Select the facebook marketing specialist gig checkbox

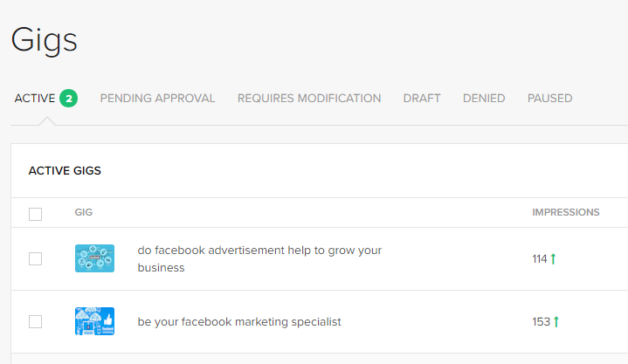click(x=35, y=321)
